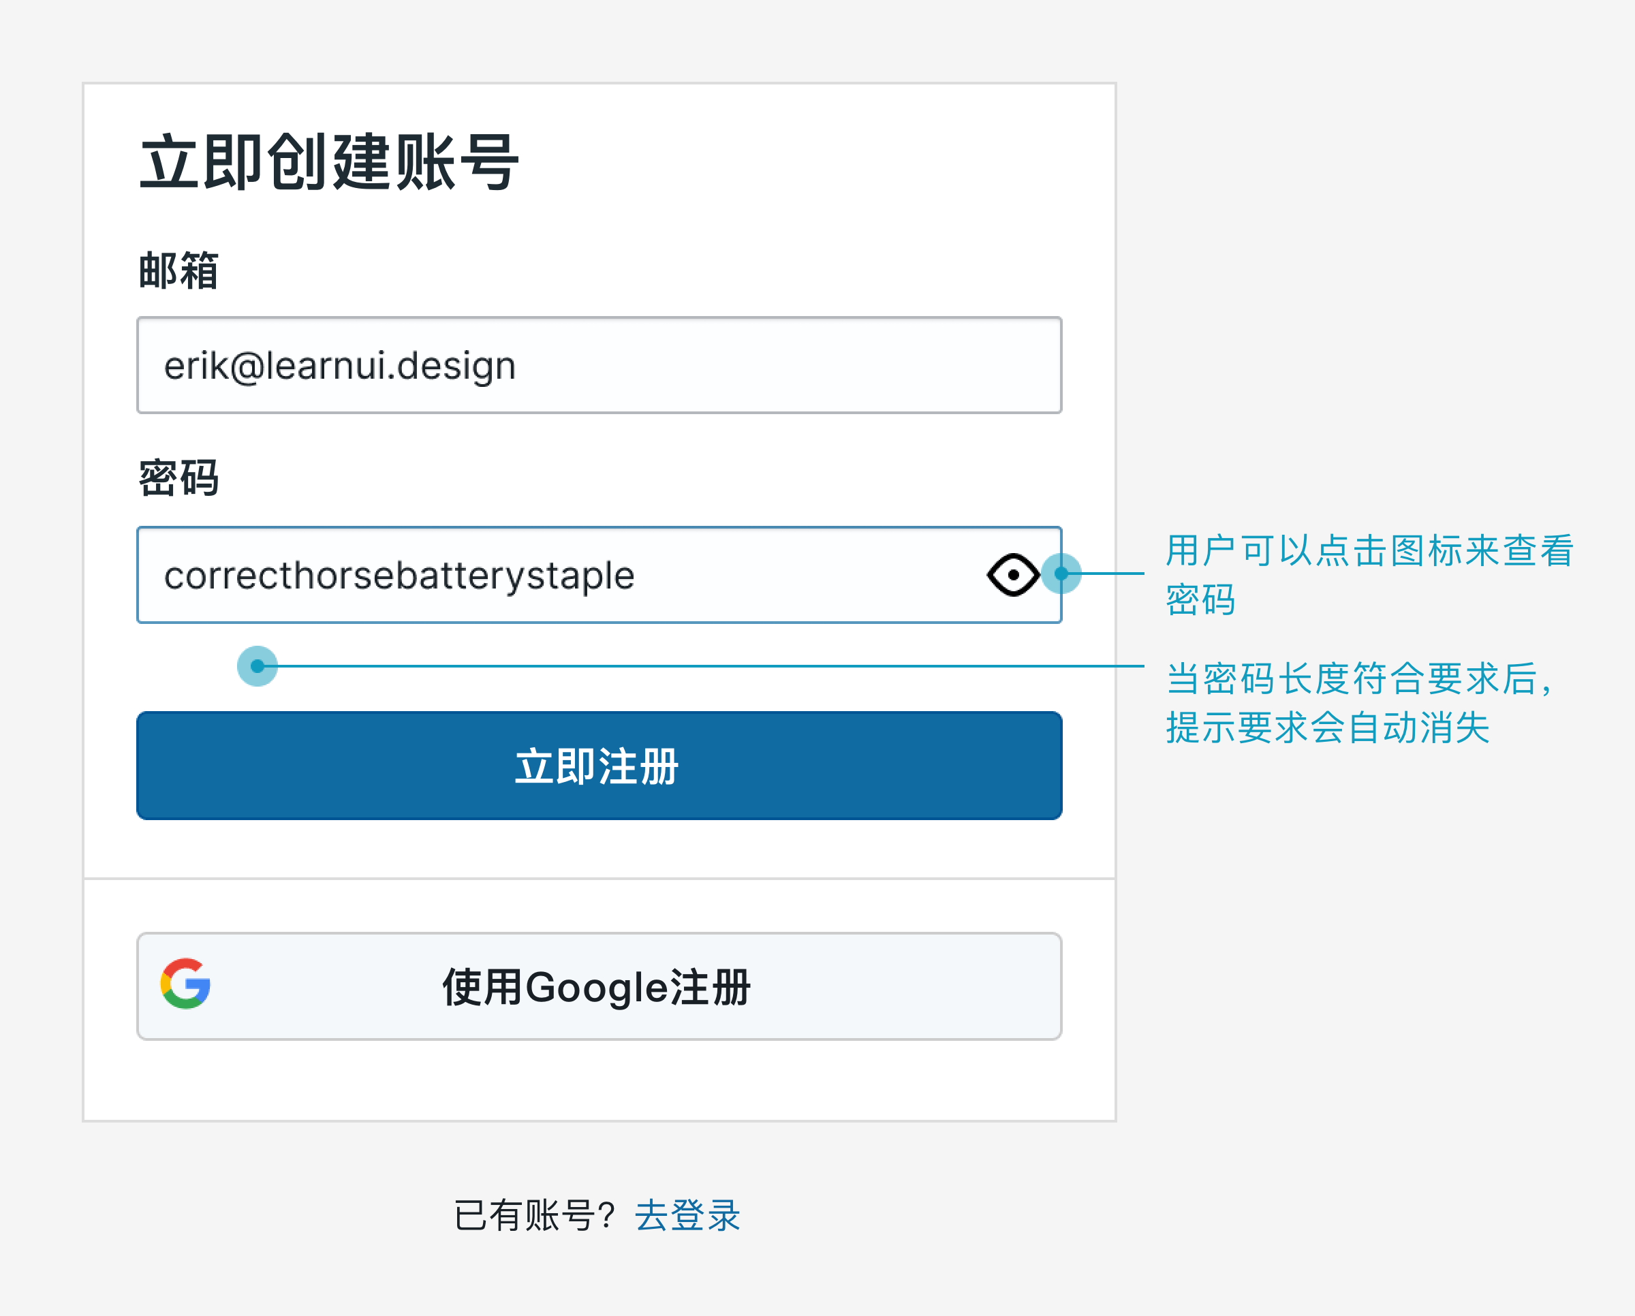The width and height of the screenshot is (1635, 1316).
Task: Click the typed email erik@learnui.design
Action: point(340,366)
